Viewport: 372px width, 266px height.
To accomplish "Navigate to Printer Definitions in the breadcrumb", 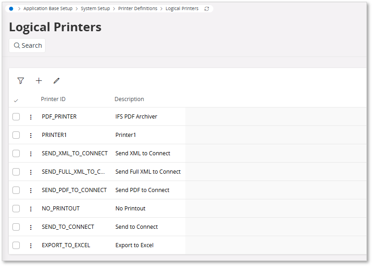I will [x=137, y=8].
